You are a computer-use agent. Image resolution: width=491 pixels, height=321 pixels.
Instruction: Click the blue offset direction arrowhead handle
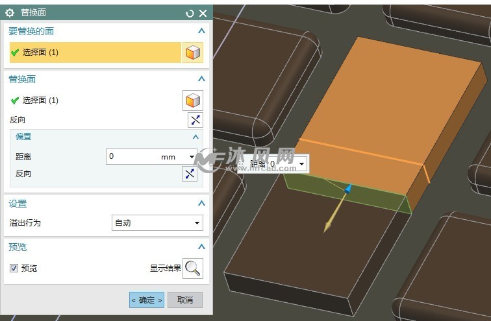348,189
